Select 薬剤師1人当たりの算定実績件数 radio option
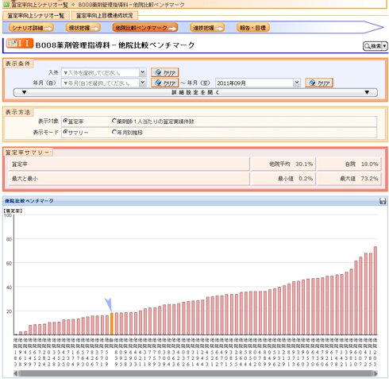The height and width of the screenshot is (379, 389). click(x=114, y=121)
